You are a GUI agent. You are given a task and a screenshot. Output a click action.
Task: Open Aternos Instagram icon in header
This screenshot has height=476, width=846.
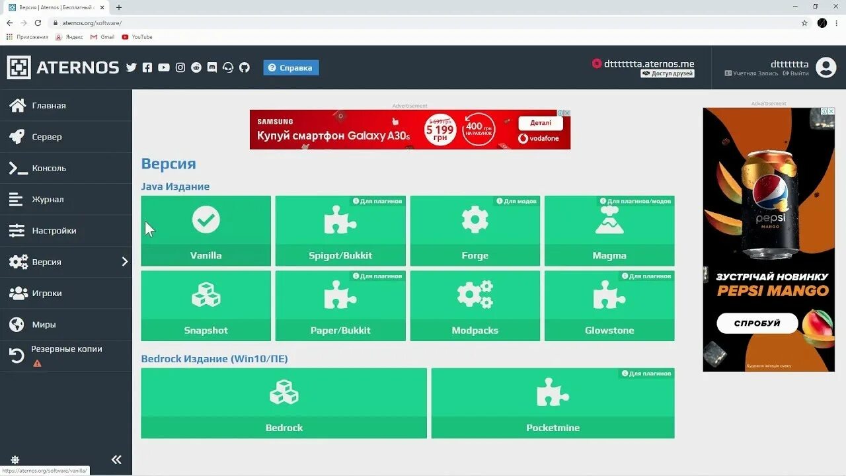coord(180,67)
